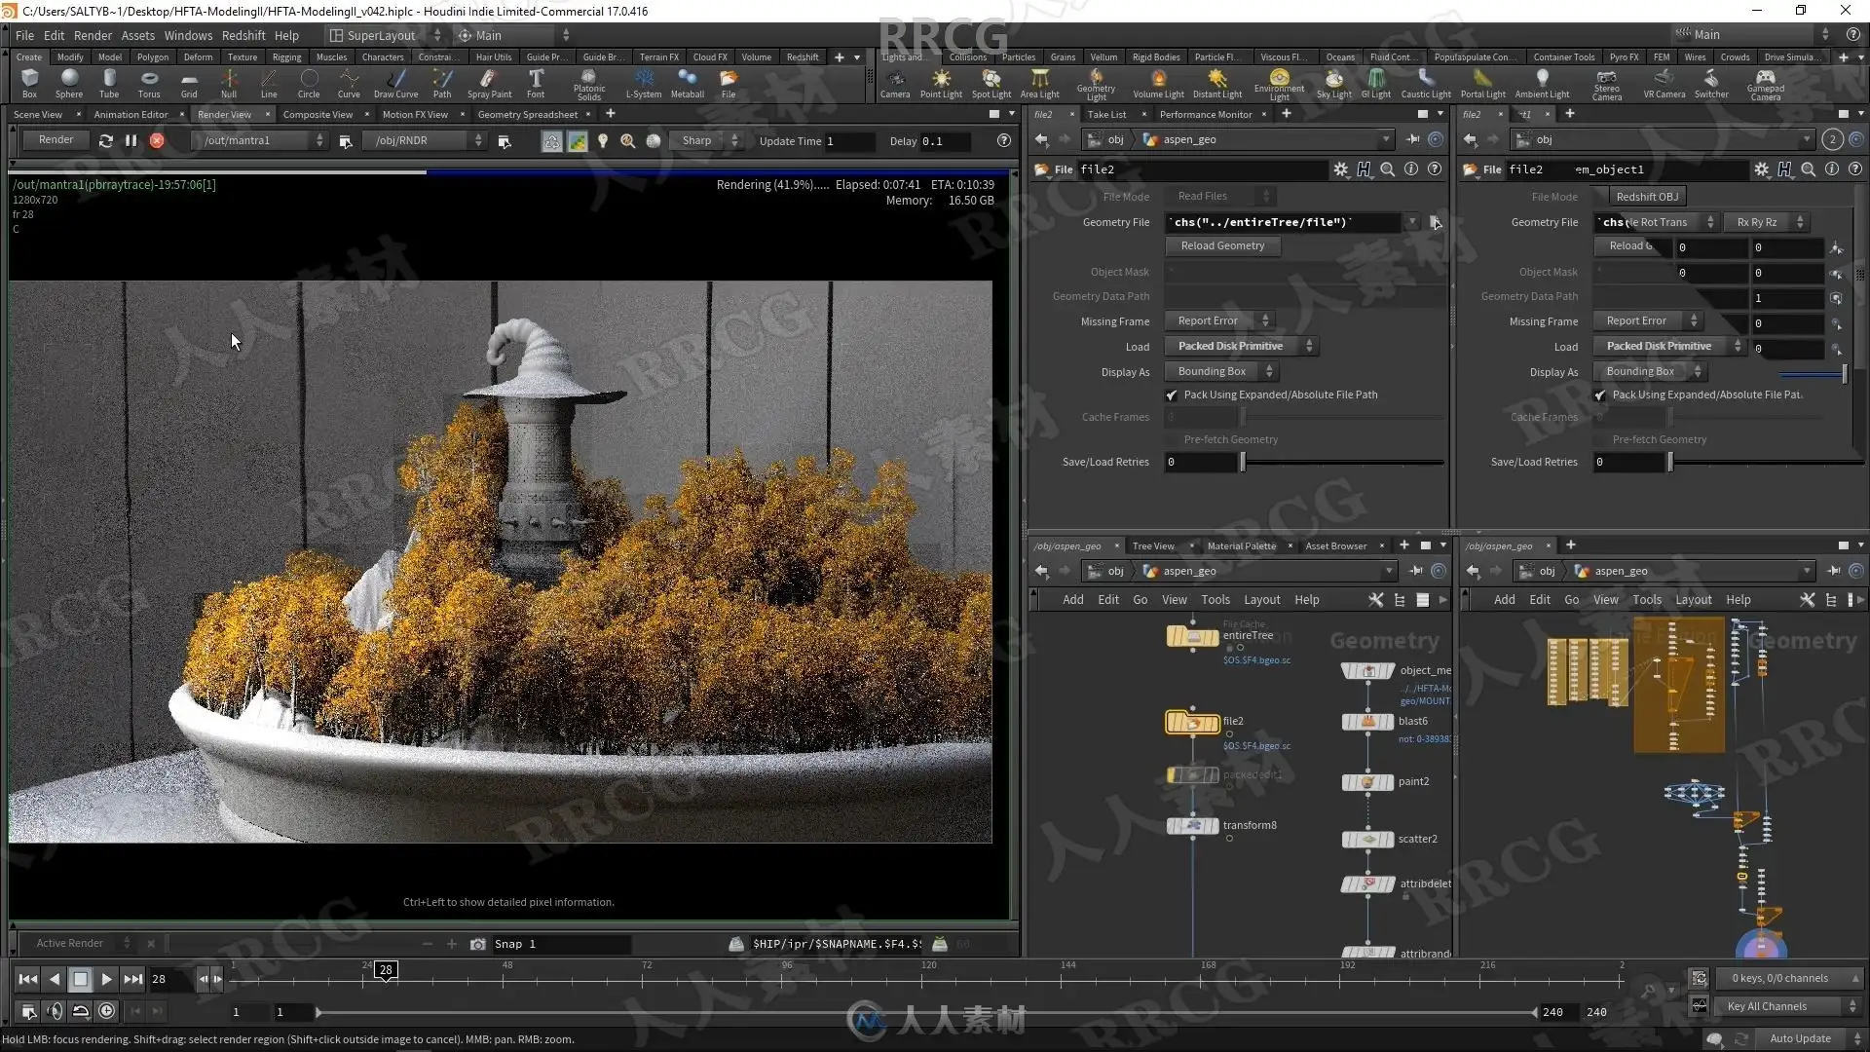This screenshot has width=1870, height=1052.
Task: Pause the Mantra render
Action: click(x=131, y=140)
